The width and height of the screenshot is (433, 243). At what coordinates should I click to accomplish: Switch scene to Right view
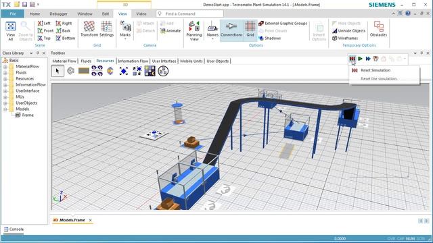point(64,24)
